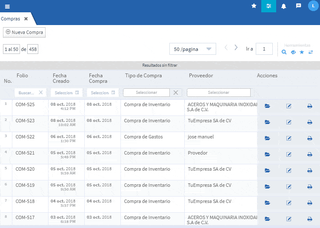Viewport: 320px width, 228px height.
Task: Open the Proveedor Seleccionar dropdown
Action: pos(219,93)
